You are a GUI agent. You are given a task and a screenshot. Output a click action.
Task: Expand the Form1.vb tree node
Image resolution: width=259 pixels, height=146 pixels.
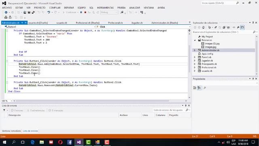[195, 57]
